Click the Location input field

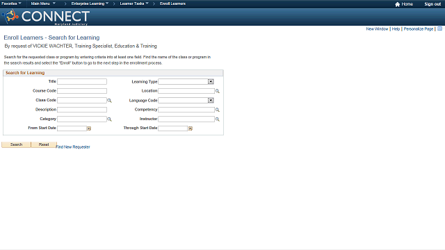(x=186, y=91)
